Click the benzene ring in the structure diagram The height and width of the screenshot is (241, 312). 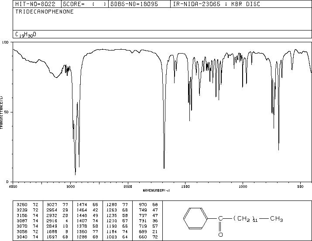coord(195,219)
